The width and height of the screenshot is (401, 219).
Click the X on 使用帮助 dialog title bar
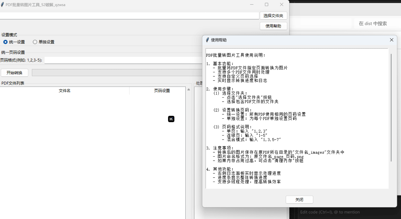pos(392,40)
